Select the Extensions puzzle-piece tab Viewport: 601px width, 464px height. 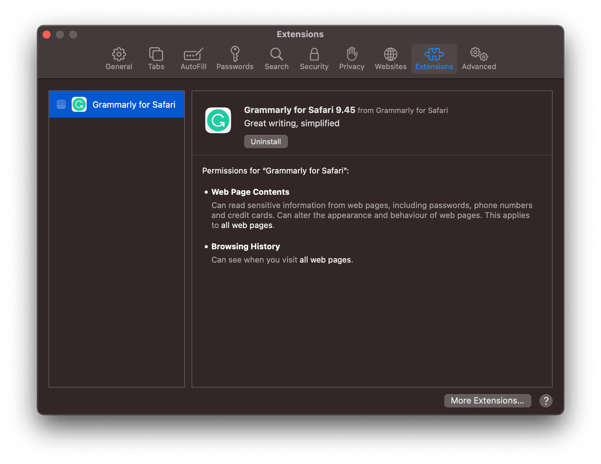click(x=434, y=59)
